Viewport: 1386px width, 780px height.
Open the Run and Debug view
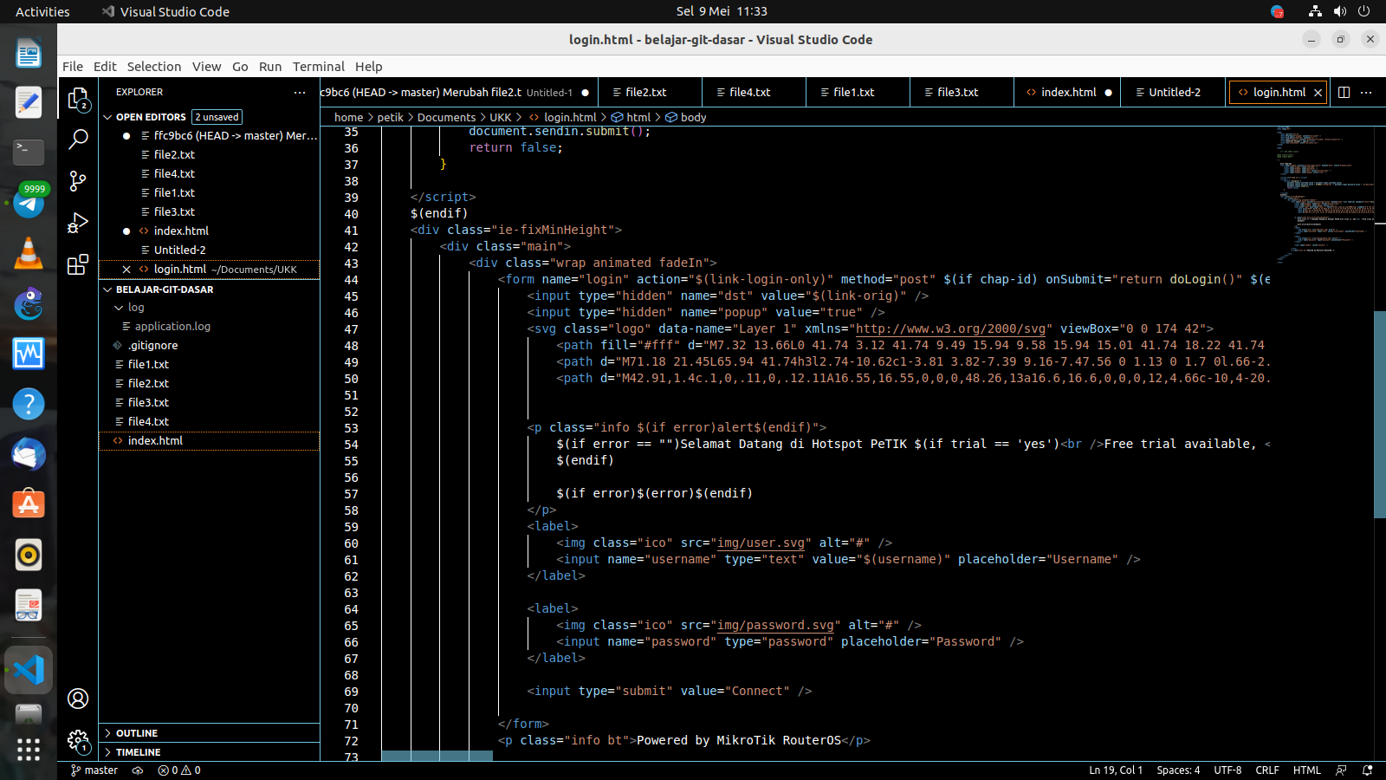[x=78, y=223]
